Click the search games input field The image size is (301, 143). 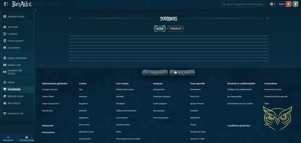click(244, 4)
